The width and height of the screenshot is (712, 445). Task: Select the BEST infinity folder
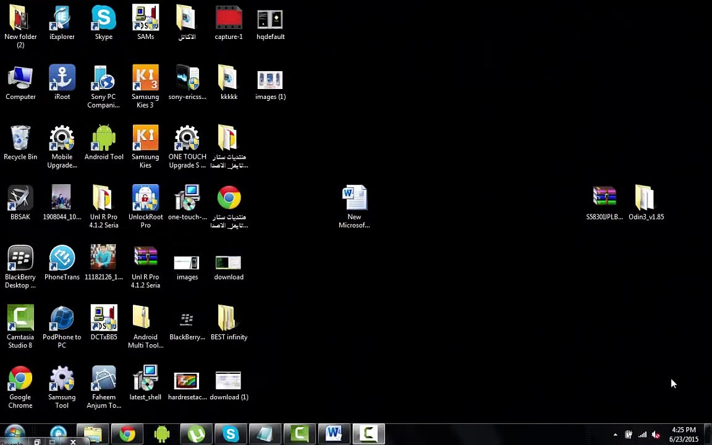point(229,323)
